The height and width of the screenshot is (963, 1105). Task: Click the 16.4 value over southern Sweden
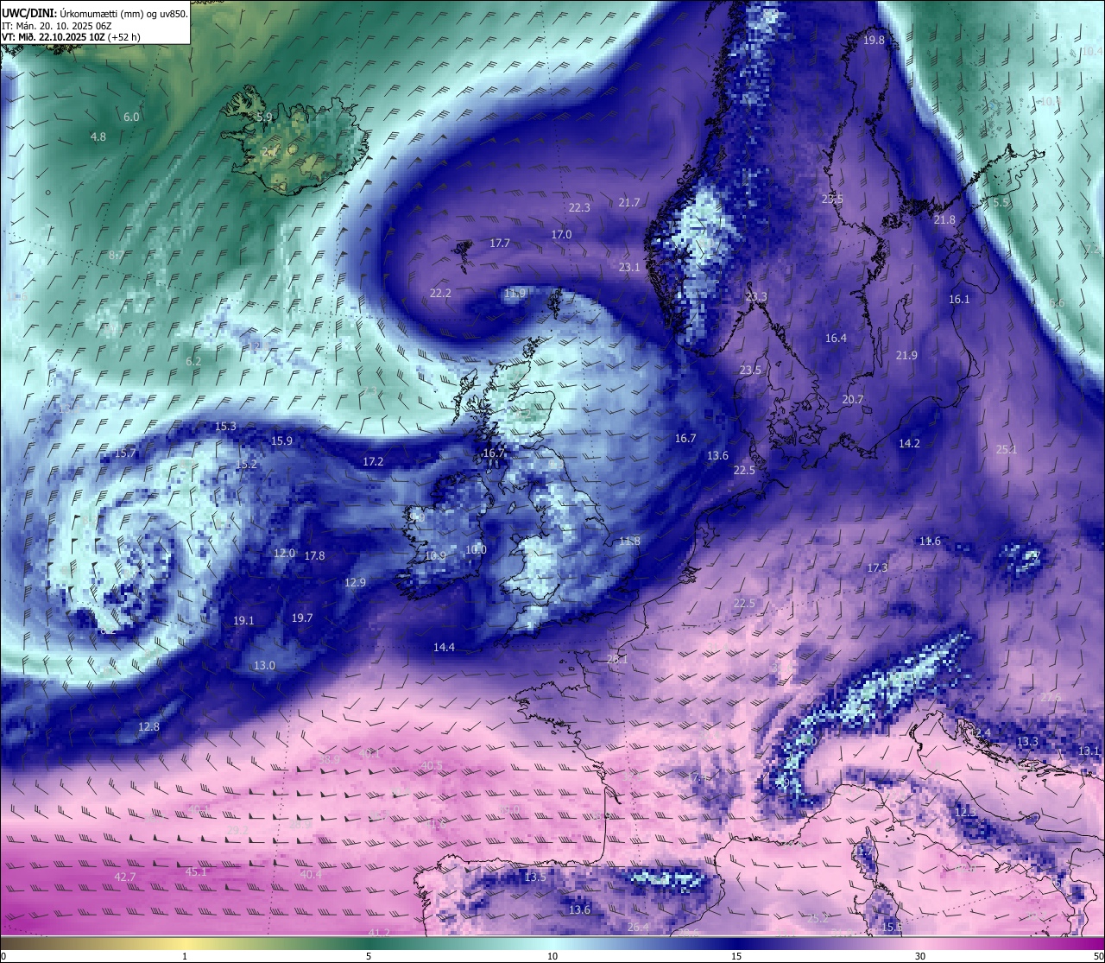click(836, 338)
